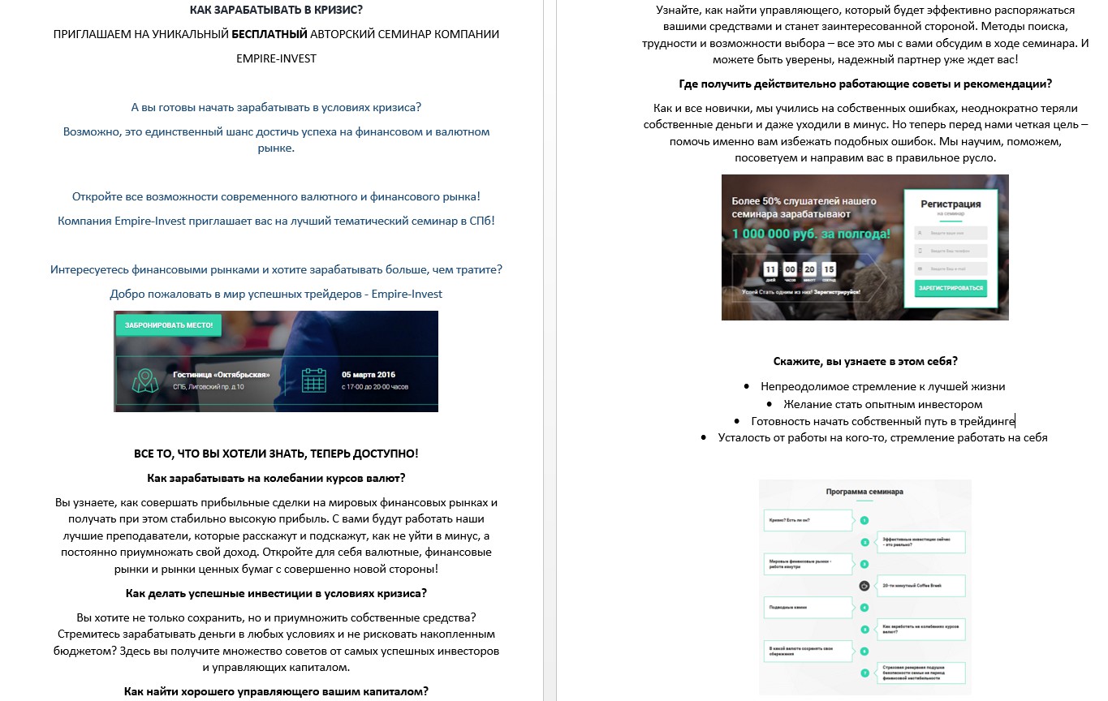Click 'Добро пожаловать в мир успешных трейдеров' line

[x=276, y=294]
